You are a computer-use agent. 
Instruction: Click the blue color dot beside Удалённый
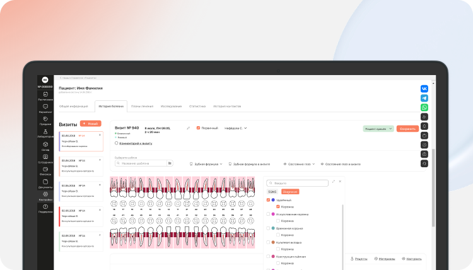[273, 200]
